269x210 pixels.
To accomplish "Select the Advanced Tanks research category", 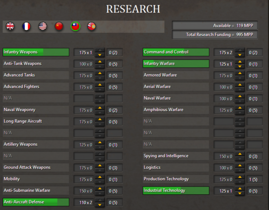I will [x=36, y=75].
